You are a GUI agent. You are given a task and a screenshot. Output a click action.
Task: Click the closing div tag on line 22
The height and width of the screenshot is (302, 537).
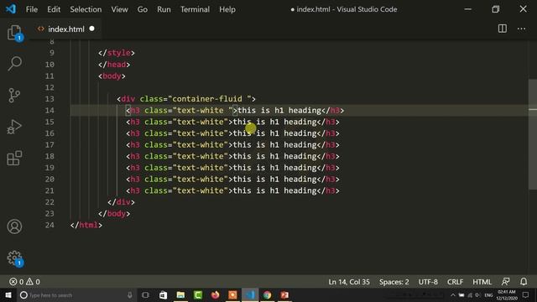(x=121, y=202)
